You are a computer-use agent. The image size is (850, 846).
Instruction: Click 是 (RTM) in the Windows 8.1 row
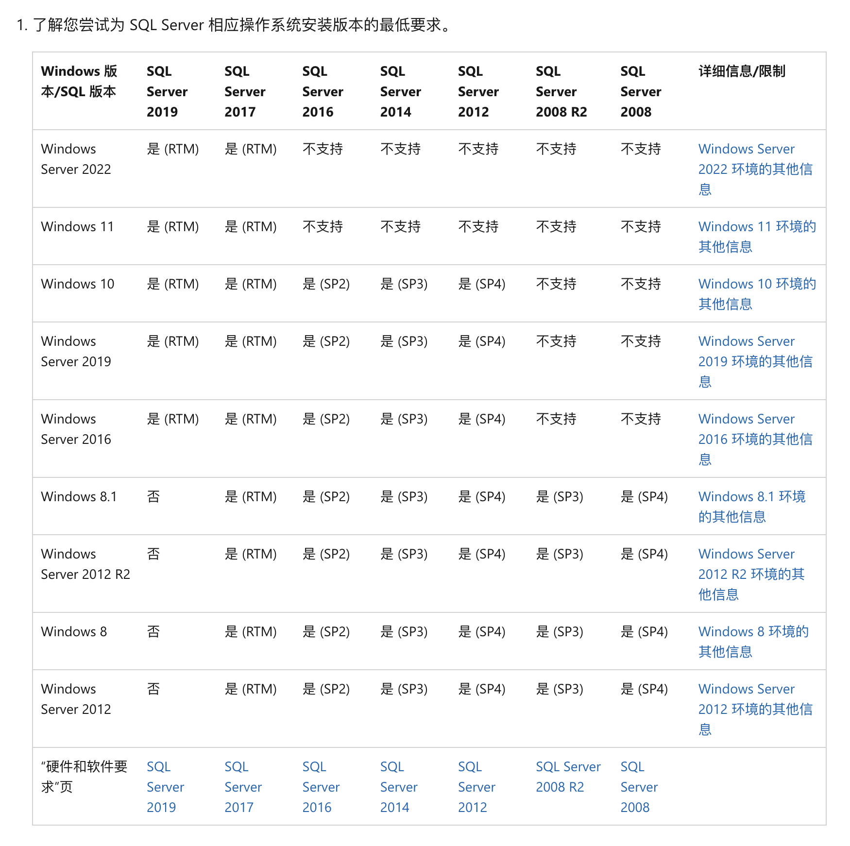[251, 497]
